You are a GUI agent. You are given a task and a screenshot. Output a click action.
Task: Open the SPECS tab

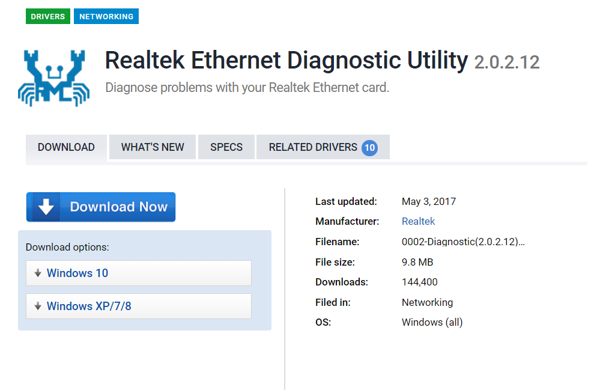pyautogui.click(x=226, y=147)
